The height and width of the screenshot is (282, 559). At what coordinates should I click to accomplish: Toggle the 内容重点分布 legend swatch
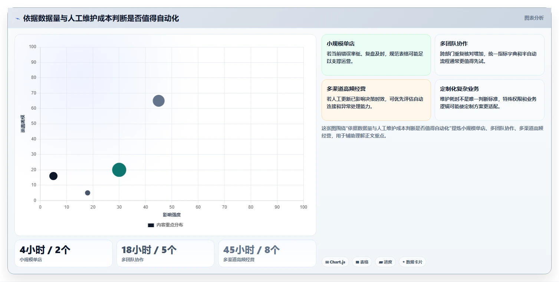pos(151,225)
